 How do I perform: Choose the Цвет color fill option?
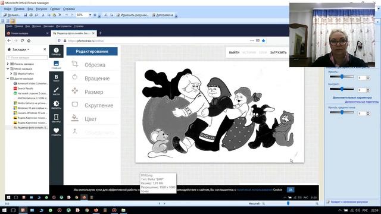click(92, 119)
